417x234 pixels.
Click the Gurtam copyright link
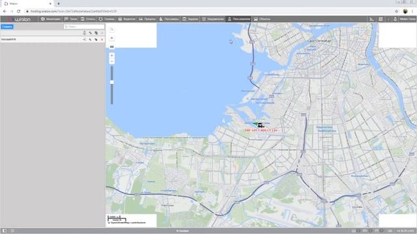(x=182, y=231)
